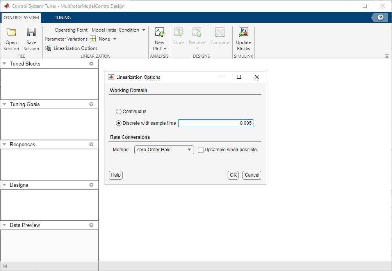Image resolution: width=392 pixels, height=271 pixels.
Task: Click MATLAB logo in the Linearization Options title bar
Action: click(111, 77)
